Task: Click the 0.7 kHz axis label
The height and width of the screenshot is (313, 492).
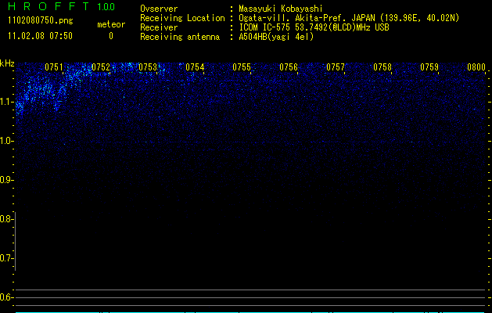Action: [7, 258]
